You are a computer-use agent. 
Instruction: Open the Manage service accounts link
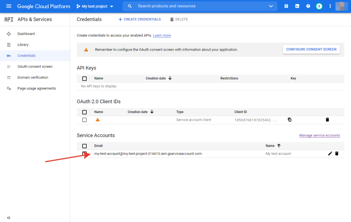click(319, 136)
